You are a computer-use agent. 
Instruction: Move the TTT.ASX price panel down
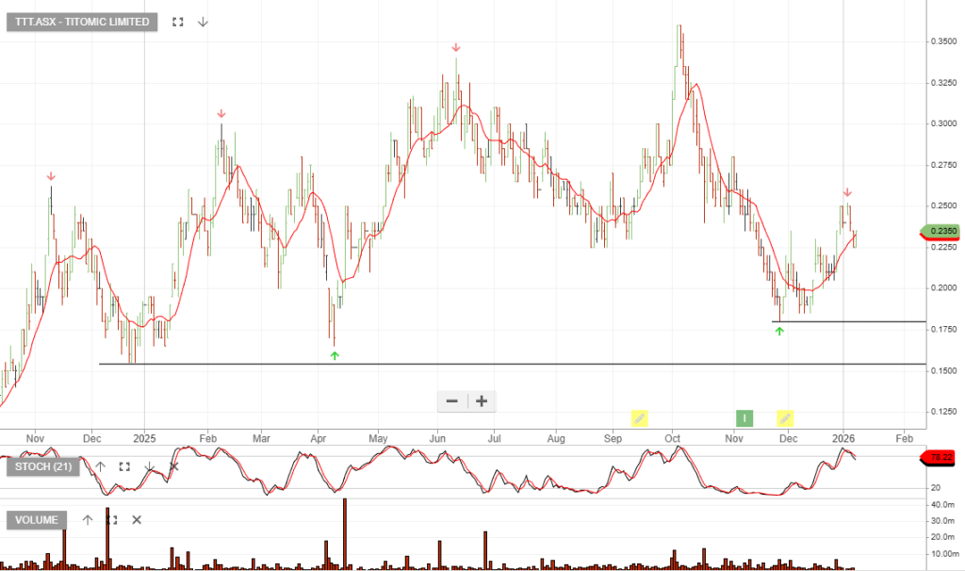(203, 22)
